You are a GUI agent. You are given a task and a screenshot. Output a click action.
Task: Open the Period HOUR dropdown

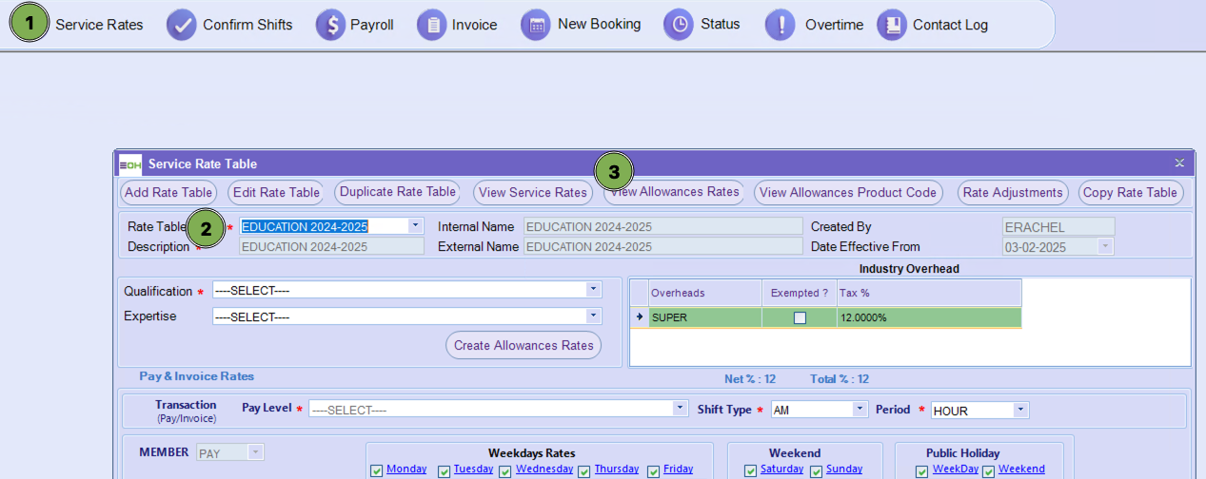point(1020,410)
